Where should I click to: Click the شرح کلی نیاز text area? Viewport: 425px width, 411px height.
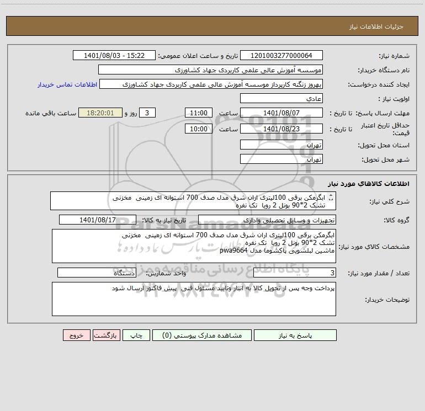click(x=193, y=201)
